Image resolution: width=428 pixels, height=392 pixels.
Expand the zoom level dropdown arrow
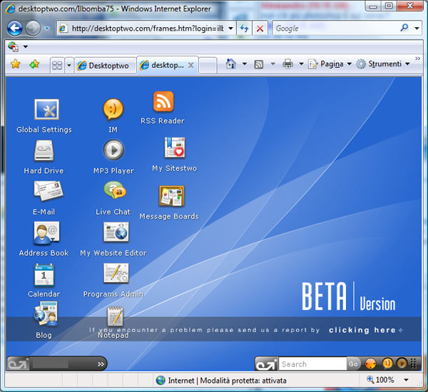tap(406, 380)
